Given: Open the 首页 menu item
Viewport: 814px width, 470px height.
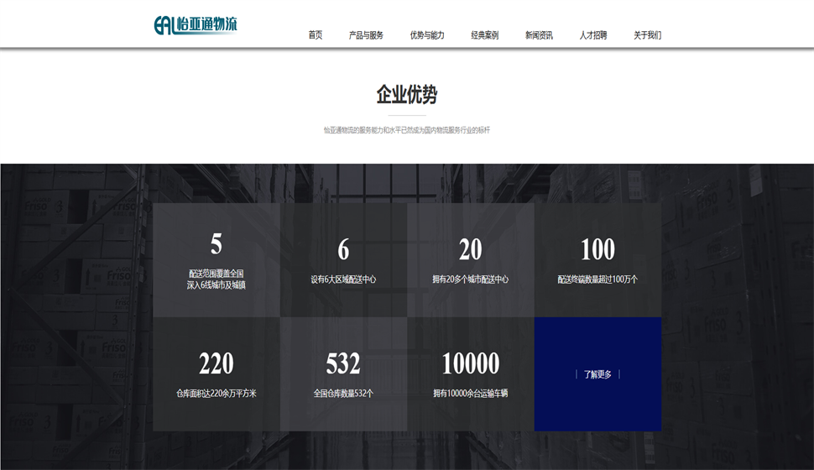Looking at the screenshot, I should pos(315,35).
